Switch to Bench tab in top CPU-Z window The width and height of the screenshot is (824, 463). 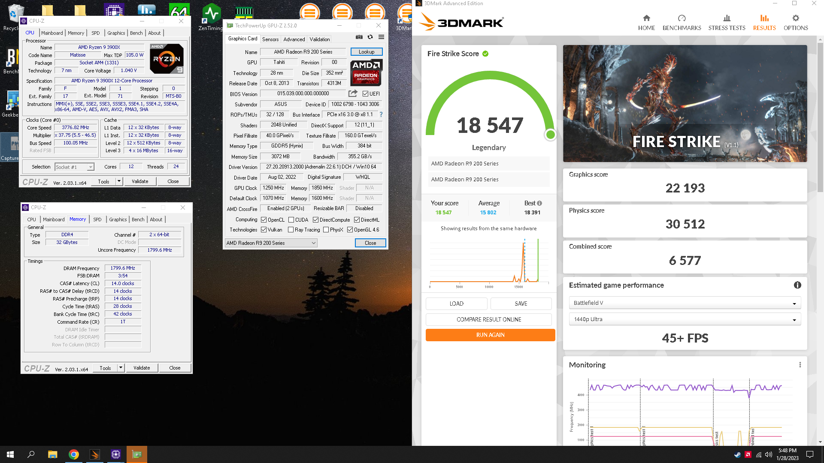point(136,33)
